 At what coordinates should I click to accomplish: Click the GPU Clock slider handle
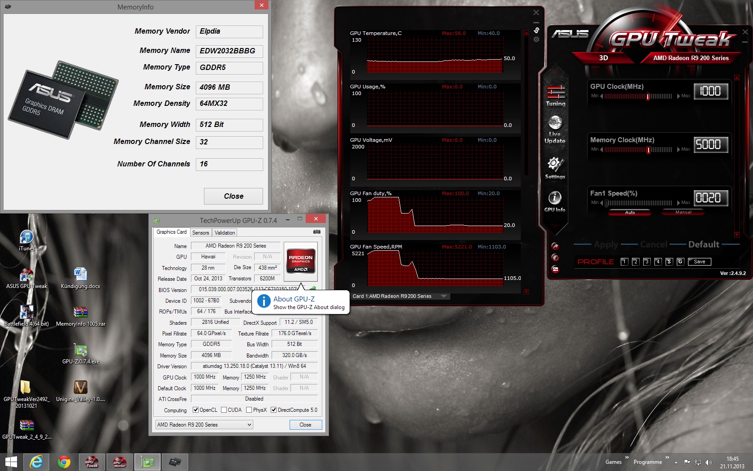pyautogui.click(x=648, y=96)
